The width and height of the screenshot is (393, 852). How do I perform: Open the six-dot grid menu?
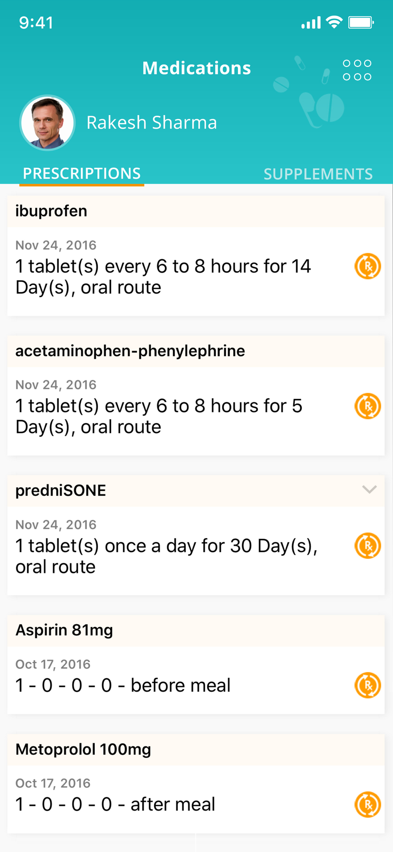tap(357, 70)
